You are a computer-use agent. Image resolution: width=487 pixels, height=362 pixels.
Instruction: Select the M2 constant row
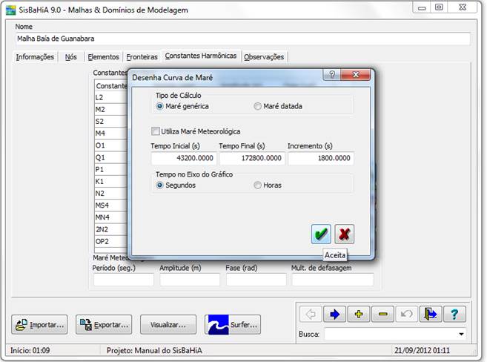(x=111, y=109)
